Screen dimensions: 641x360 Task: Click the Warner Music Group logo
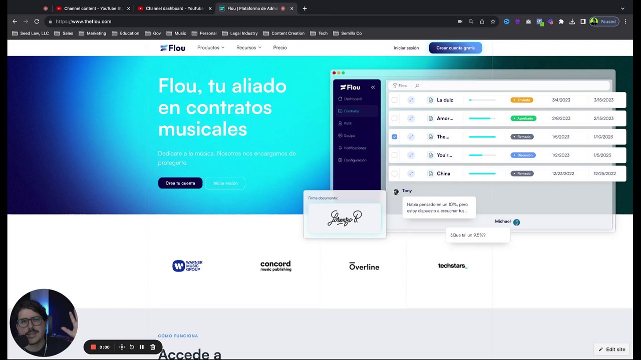coord(187,266)
